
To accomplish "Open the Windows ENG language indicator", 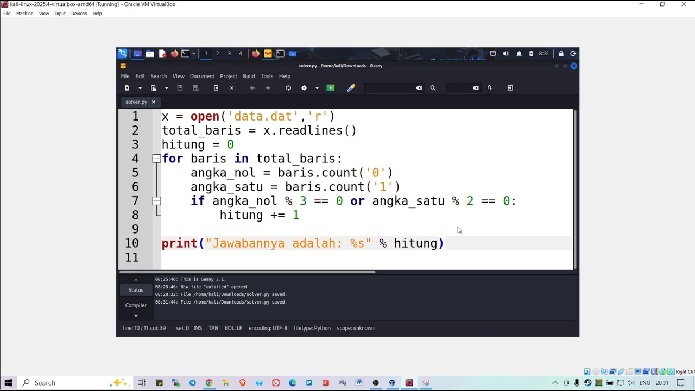I will [x=645, y=383].
